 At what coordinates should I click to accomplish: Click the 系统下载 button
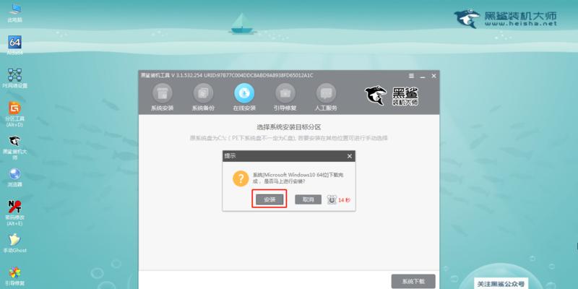pyautogui.click(x=413, y=281)
